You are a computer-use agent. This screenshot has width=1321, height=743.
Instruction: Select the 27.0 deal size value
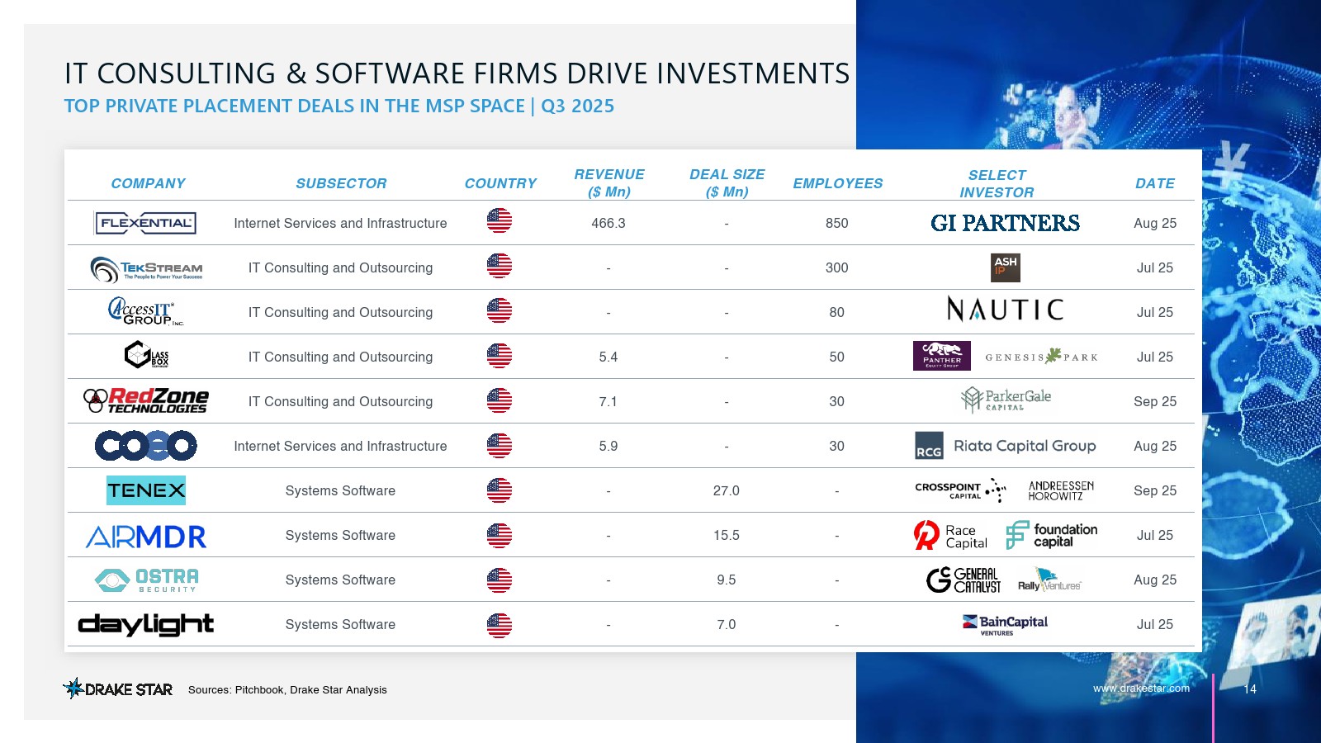coord(727,490)
